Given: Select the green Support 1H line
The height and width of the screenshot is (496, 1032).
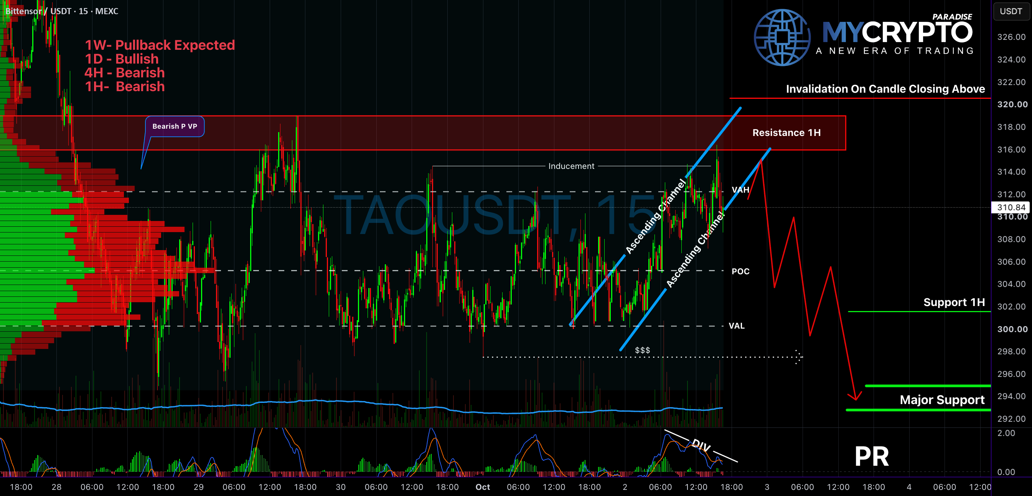Looking at the screenshot, I should coord(919,311).
